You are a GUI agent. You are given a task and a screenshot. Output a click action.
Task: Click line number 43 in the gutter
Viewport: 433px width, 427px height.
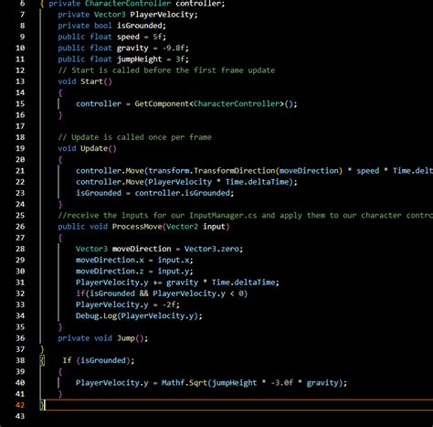pos(20,416)
